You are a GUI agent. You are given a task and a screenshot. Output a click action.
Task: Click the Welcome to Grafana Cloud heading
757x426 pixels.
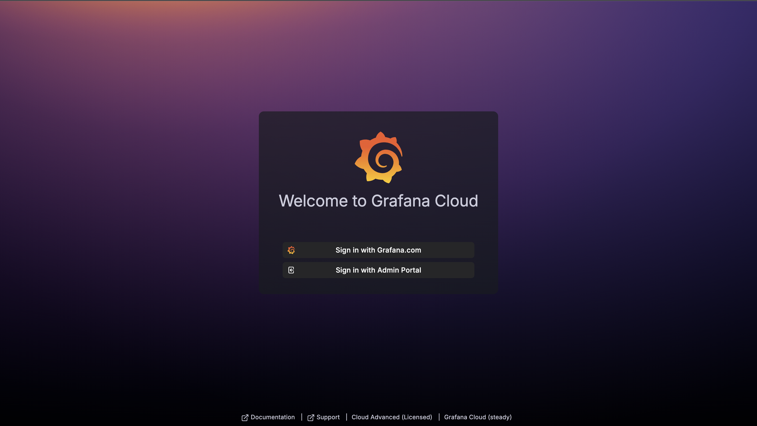378,201
